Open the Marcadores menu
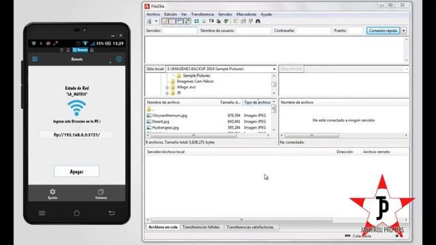 247,14
